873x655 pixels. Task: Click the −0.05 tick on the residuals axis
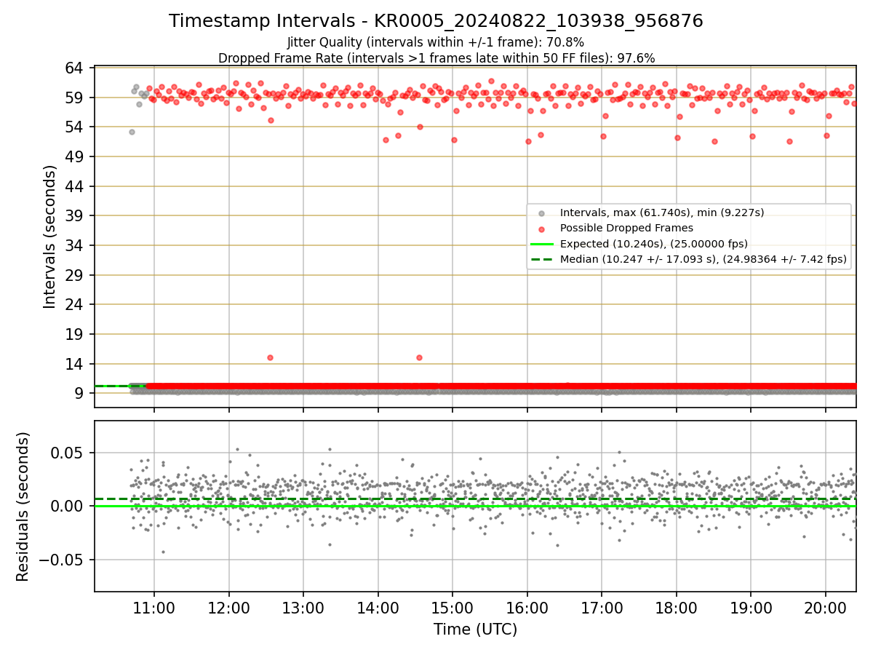point(65,560)
